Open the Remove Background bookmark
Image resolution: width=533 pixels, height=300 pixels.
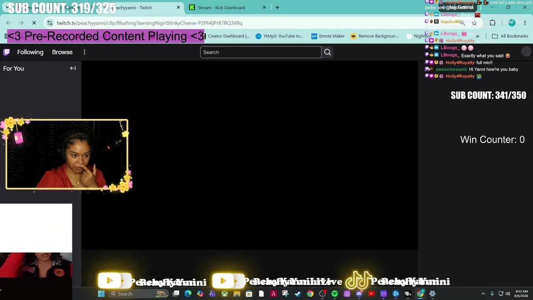(374, 36)
